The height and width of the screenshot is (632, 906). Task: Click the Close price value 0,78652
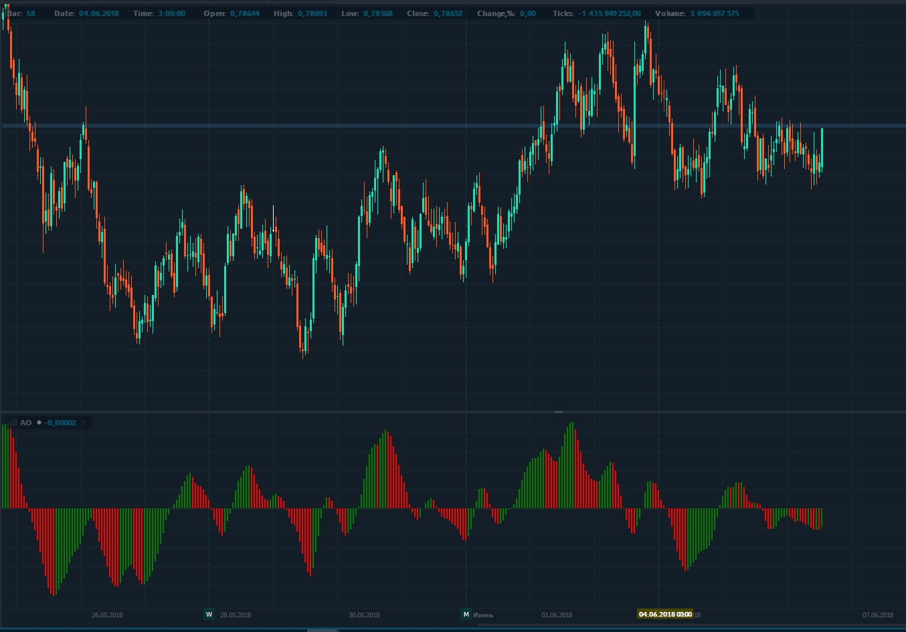(448, 13)
